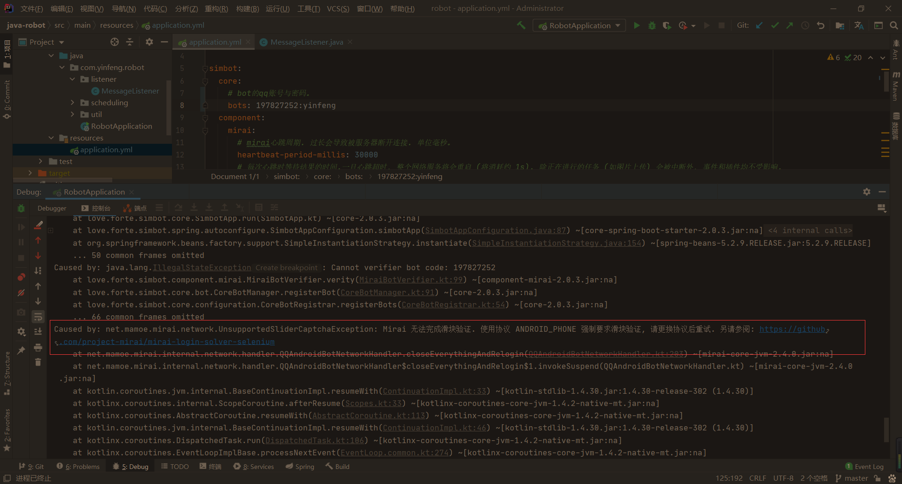Open MiraiBotVerifier.kt:99 link
This screenshot has width=902, height=484.
(411, 280)
